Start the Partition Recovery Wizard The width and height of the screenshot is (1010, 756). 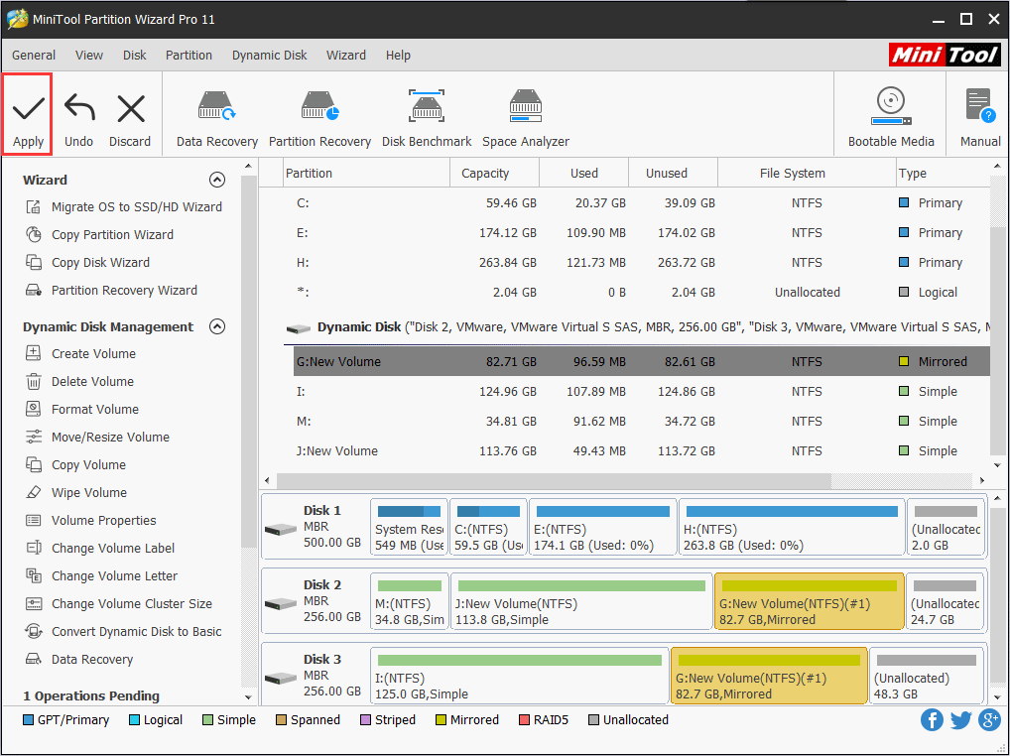[111, 290]
